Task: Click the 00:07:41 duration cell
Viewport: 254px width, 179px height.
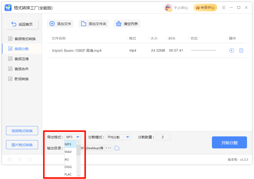Action: 176,51
